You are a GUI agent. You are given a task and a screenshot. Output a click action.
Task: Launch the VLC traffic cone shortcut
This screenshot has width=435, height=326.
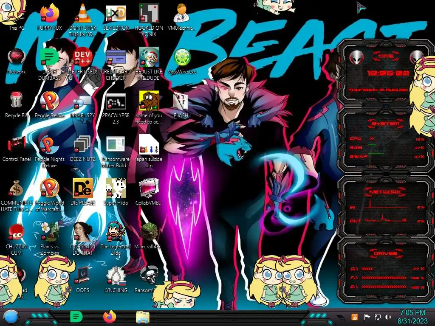coord(83,20)
